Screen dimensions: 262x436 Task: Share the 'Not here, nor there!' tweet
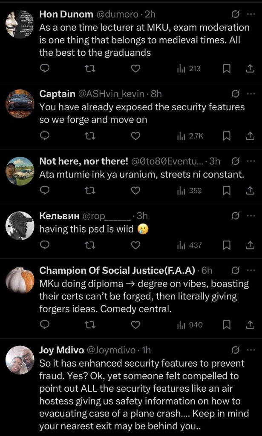250,190
